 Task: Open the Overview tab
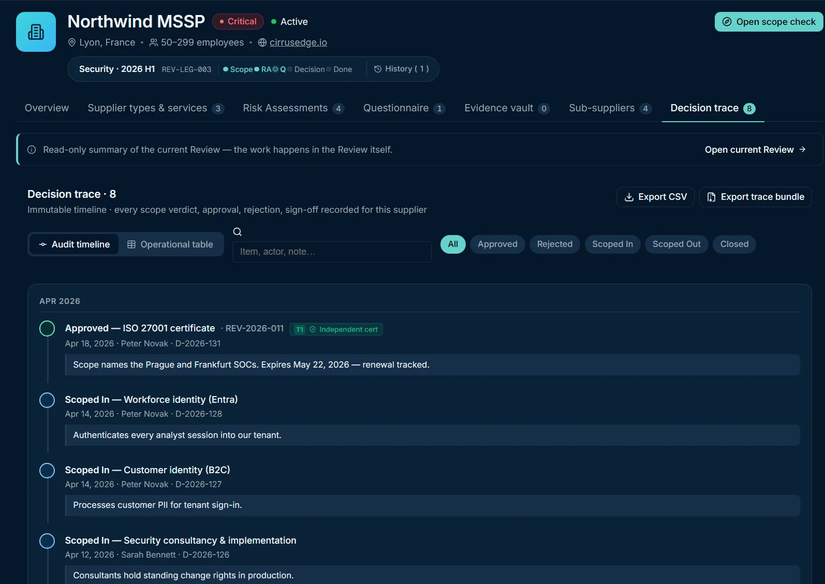pos(47,108)
